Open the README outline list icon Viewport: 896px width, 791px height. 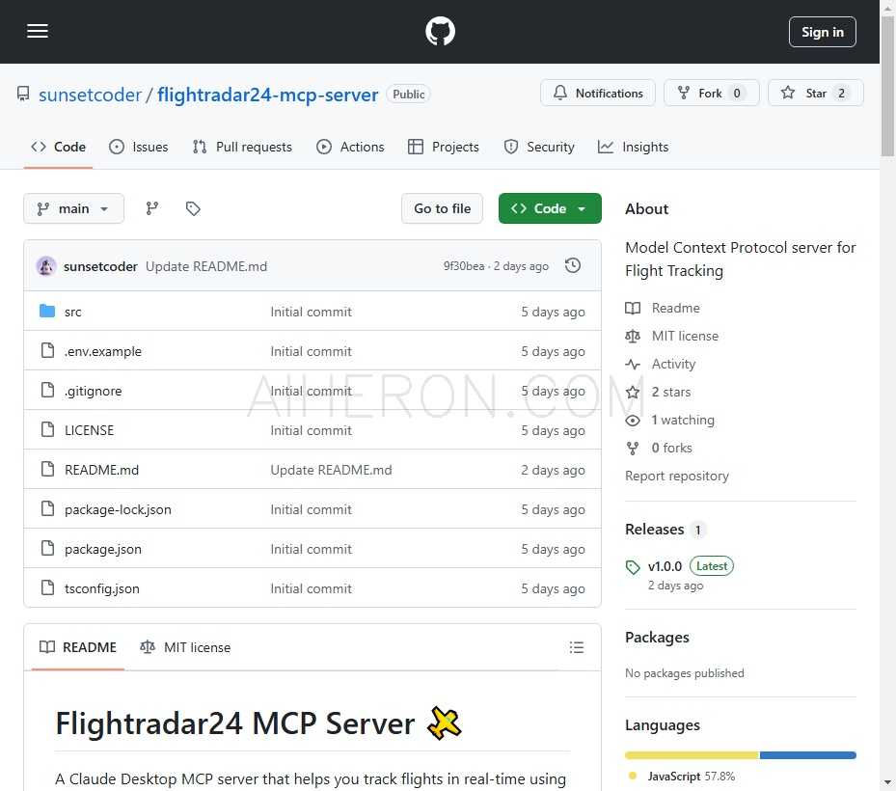576,647
